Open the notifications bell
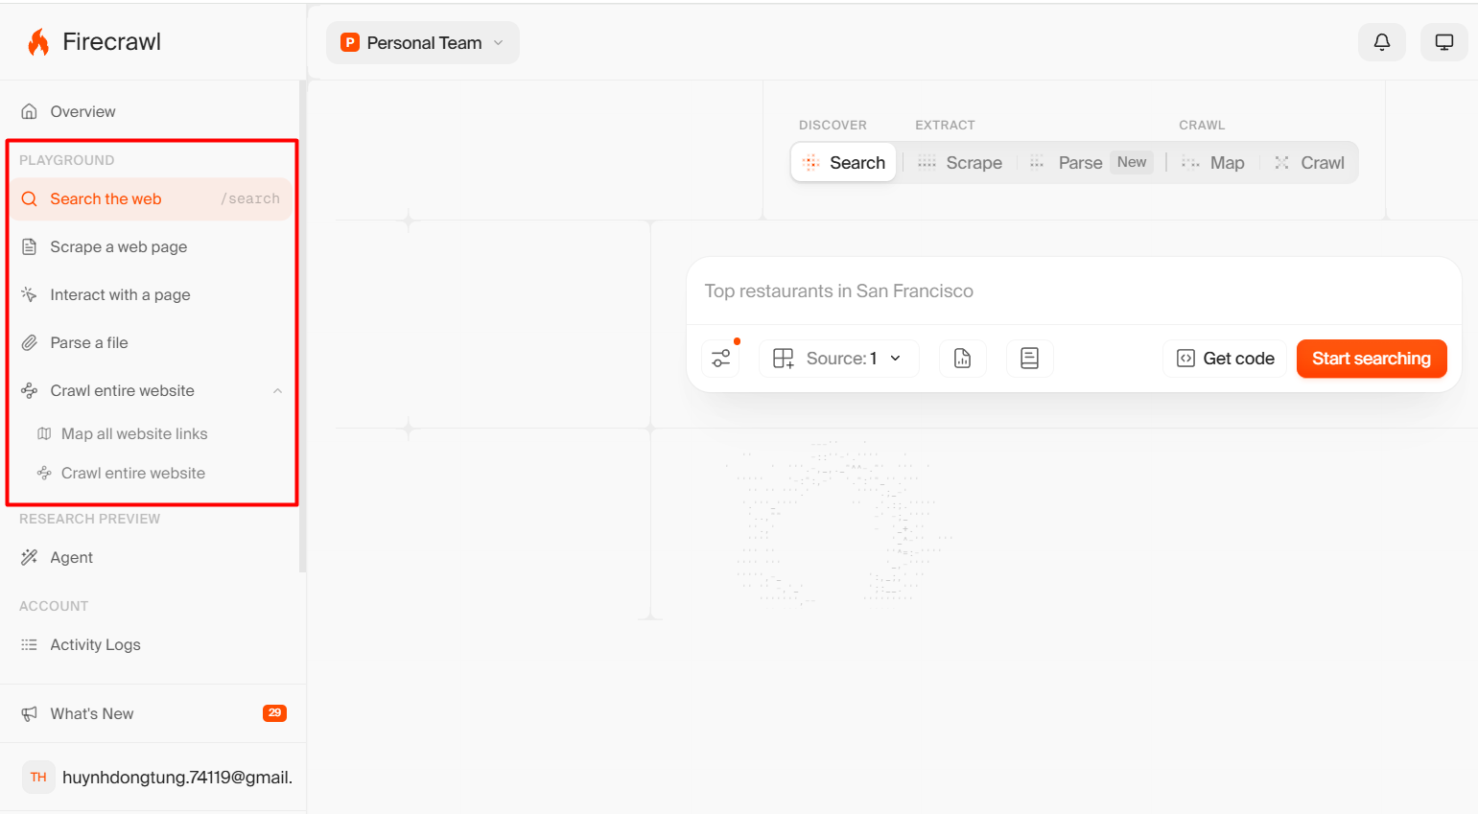 coord(1382,42)
